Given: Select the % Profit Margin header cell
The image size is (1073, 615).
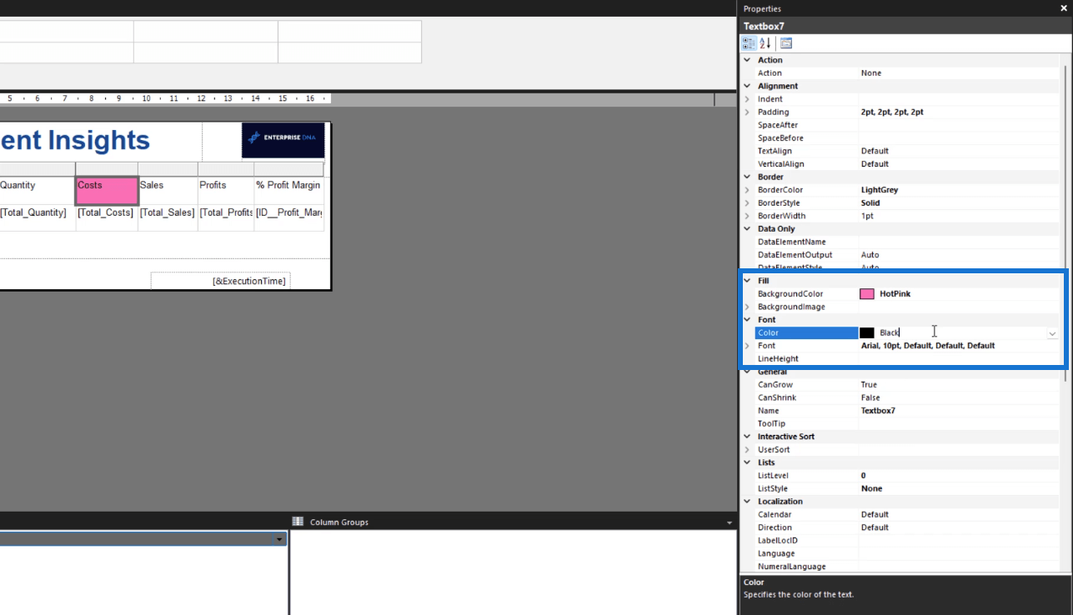Looking at the screenshot, I should pyautogui.click(x=289, y=191).
